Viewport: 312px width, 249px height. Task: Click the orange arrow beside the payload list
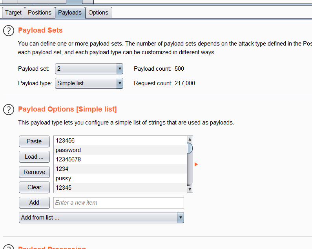(196, 164)
